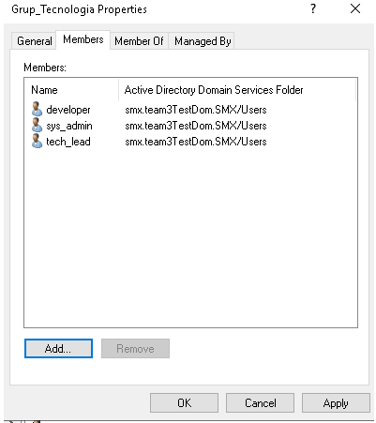Open the Managed By tab
The width and height of the screenshot is (376, 423).
(203, 41)
